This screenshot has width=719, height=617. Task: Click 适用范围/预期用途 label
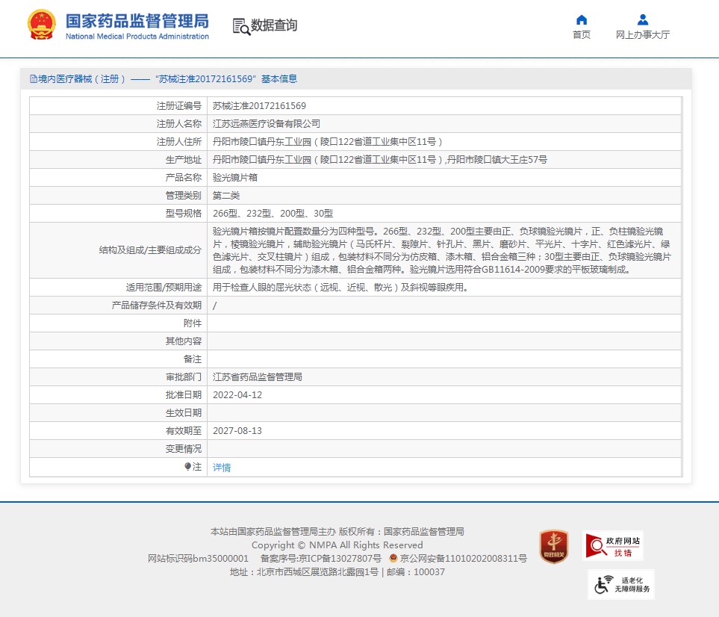click(164, 288)
